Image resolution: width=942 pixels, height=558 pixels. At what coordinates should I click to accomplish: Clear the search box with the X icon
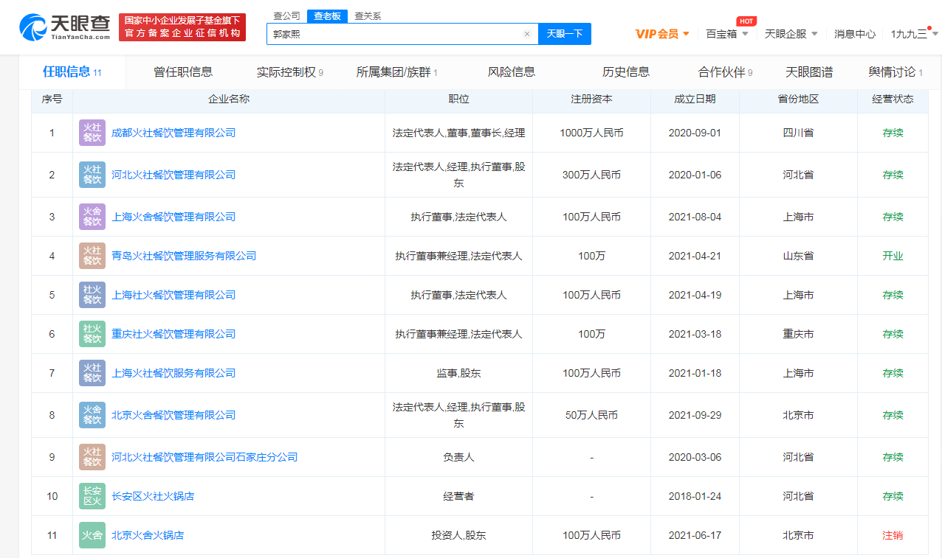[527, 34]
